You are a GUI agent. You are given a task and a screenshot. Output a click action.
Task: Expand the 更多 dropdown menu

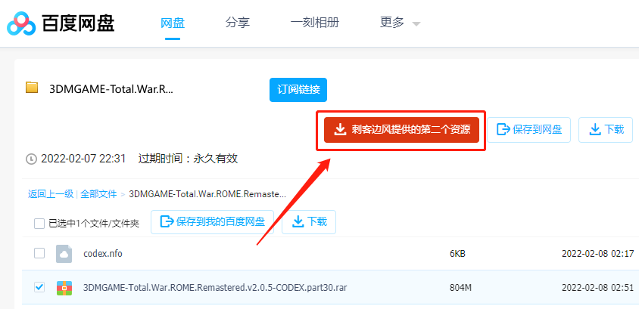click(400, 23)
